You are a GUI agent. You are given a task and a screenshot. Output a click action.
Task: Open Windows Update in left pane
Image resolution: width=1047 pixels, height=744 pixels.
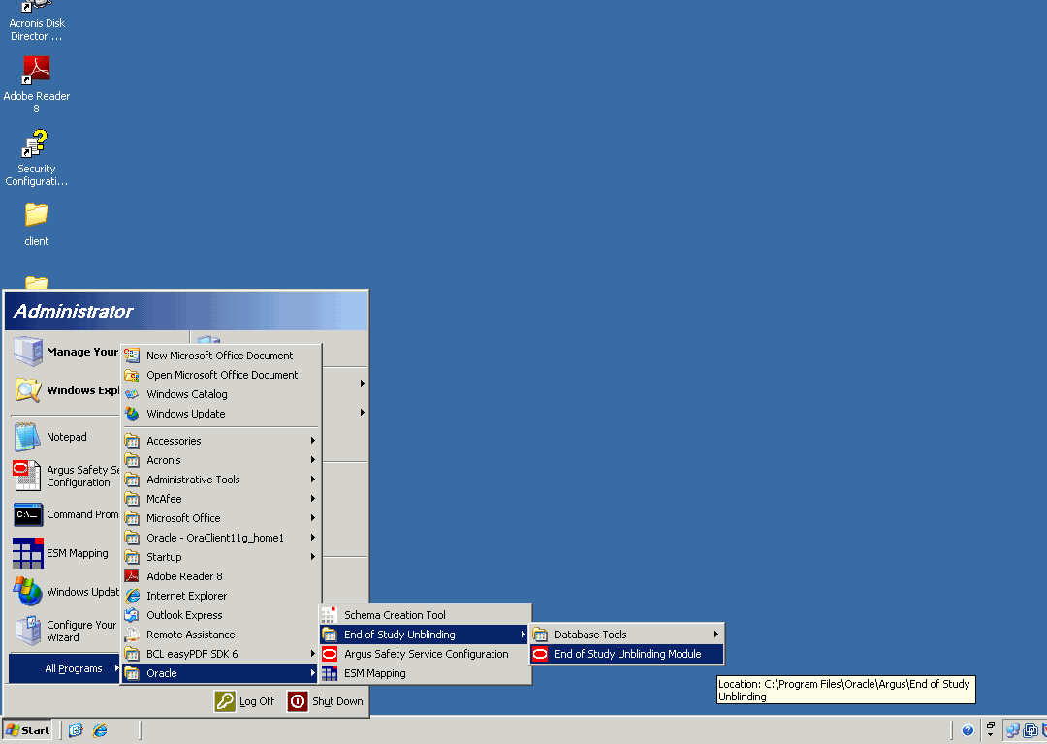point(66,592)
